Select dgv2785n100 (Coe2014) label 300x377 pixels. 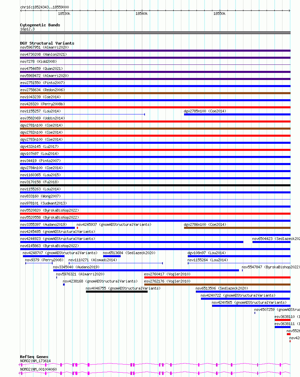click(205, 111)
